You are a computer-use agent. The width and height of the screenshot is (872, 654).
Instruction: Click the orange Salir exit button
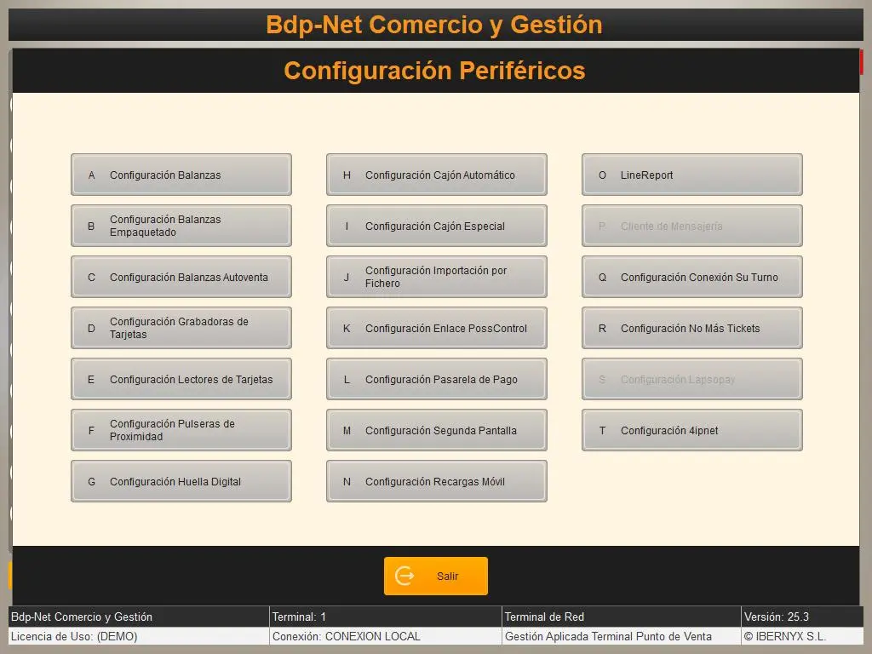[436, 577]
